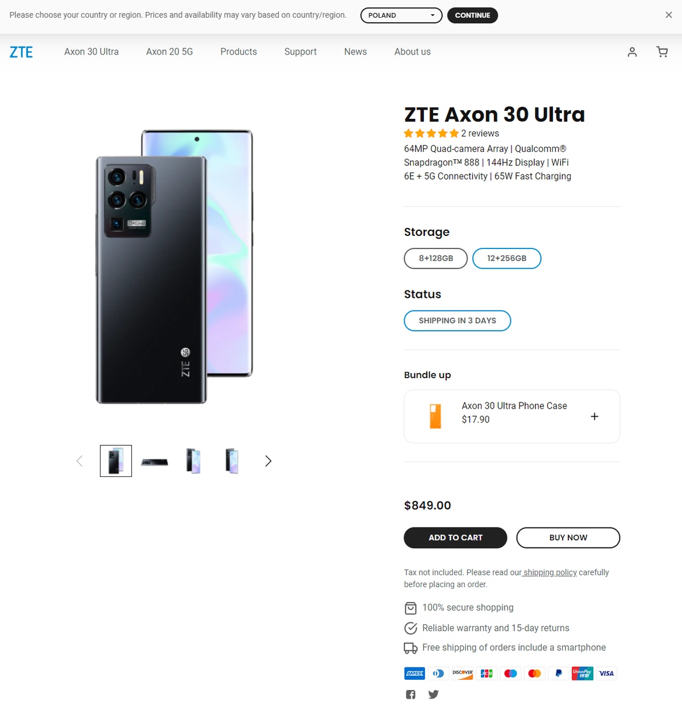682x706 pixels.
Task: Open the user account icon
Action: [632, 52]
